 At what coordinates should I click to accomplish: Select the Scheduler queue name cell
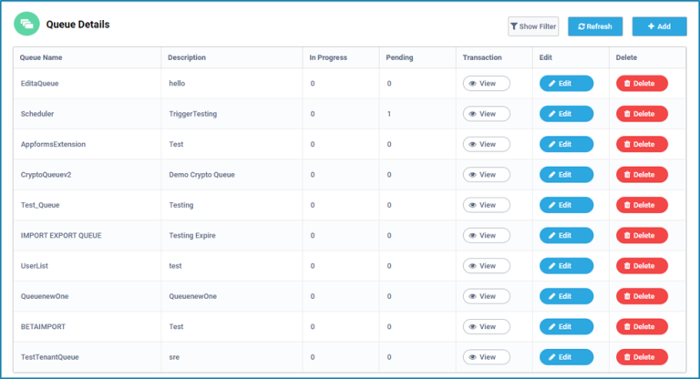tap(37, 114)
